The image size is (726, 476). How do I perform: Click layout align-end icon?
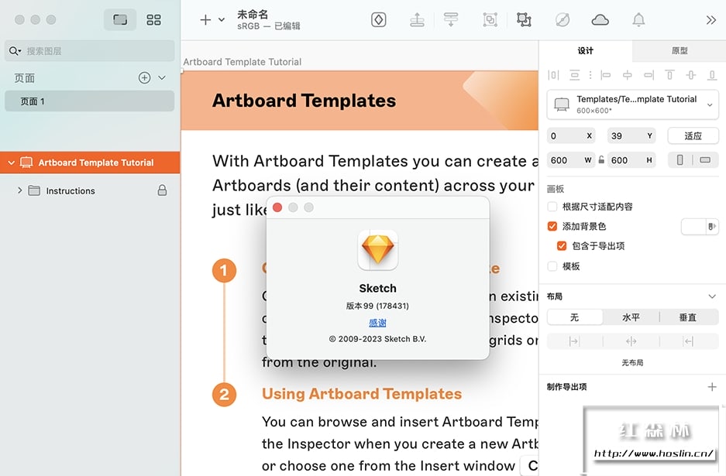(x=689, y=341)
